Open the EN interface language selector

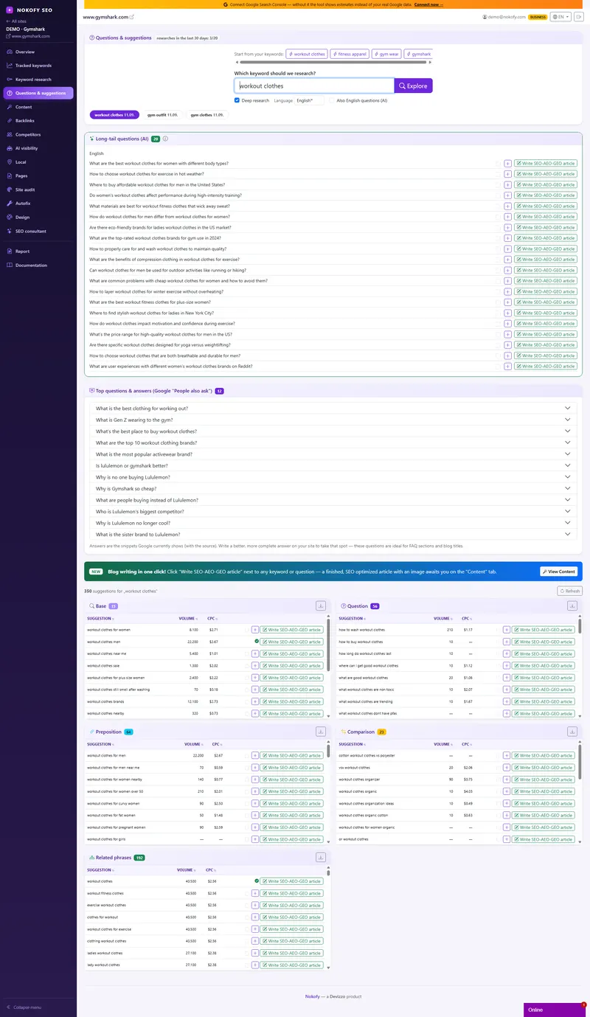click(560, 16)
